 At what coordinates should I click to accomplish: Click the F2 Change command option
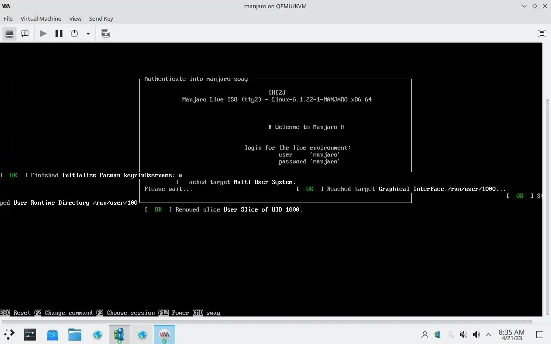click(64, 313)
